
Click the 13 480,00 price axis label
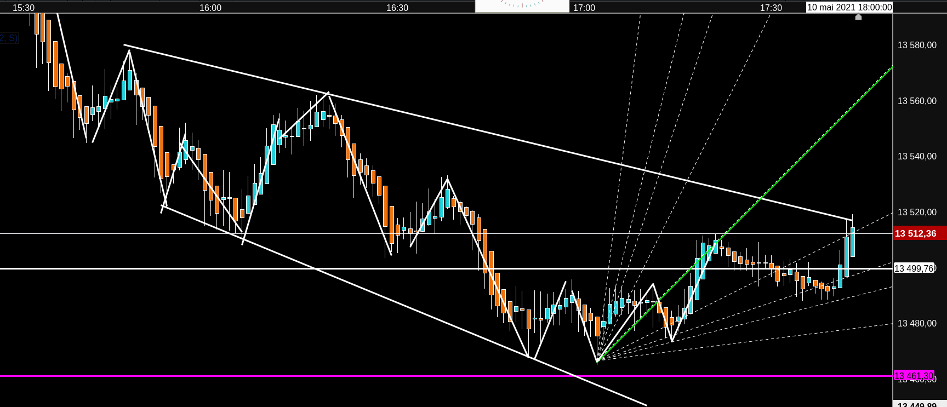[917, 324]
